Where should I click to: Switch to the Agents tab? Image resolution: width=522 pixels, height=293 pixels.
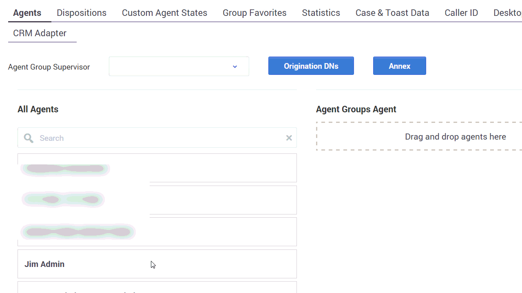[x=27, y=13]
